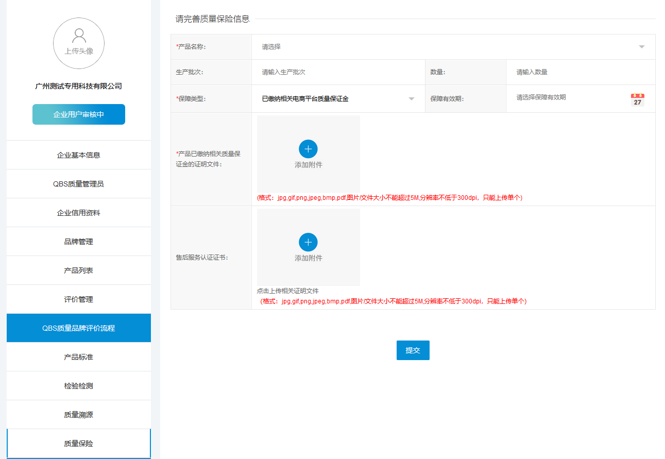Open the 企业基本信息 menu item
The image size is (665, 459).
[x=79, y=155]
